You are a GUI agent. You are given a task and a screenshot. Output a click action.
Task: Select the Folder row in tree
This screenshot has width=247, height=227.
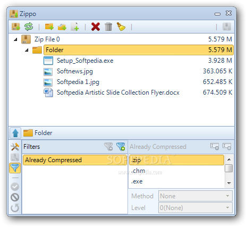coord(139,50)
